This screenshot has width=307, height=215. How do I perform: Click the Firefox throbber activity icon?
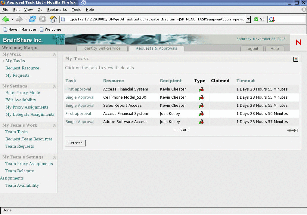[x=304, y=10]
